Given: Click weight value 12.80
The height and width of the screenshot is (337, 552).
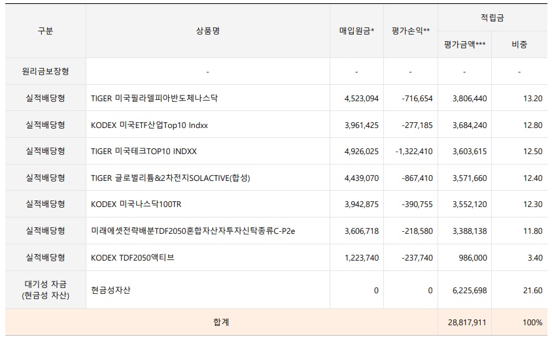Looking at the screenshot, I should coord(532,125).
